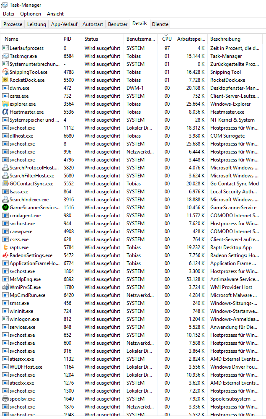Image resolution: width=266 pixels, height=419 pixels.
Task: Click the Go Contact Sync Mod description
Action: (235, 184)
